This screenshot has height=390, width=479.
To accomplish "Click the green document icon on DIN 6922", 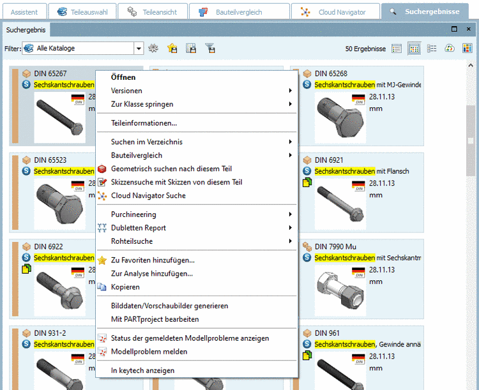I will click(x=26, y=269).
